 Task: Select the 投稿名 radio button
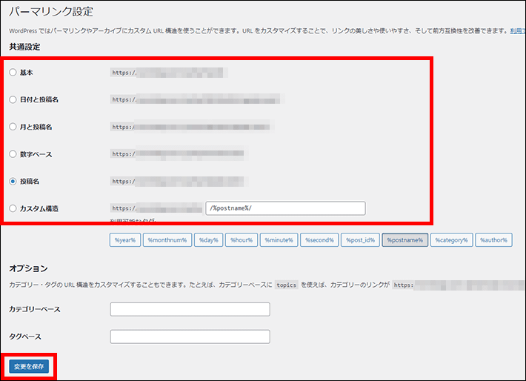pyautogui.click(x=13, y=182)
